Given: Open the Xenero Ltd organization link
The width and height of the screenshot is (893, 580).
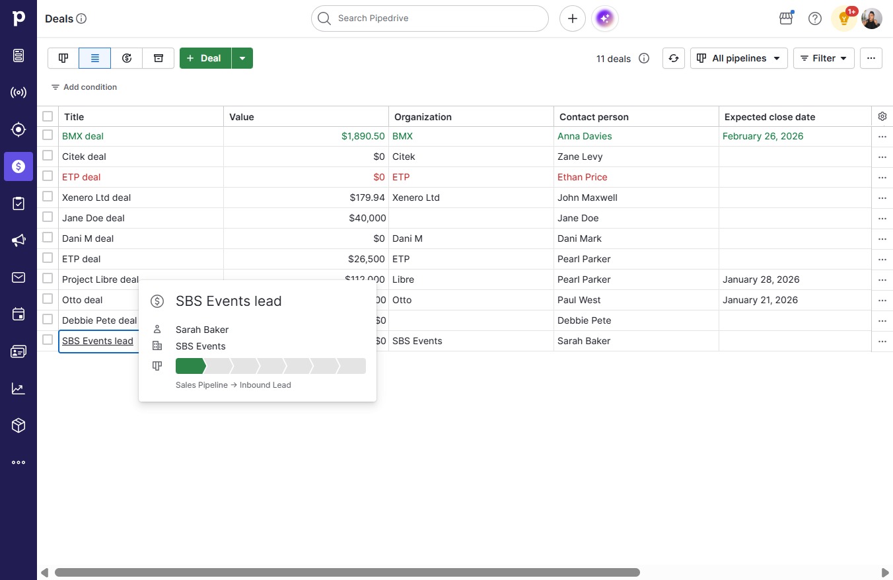Looking at the screenshot, I should (416, 198).
